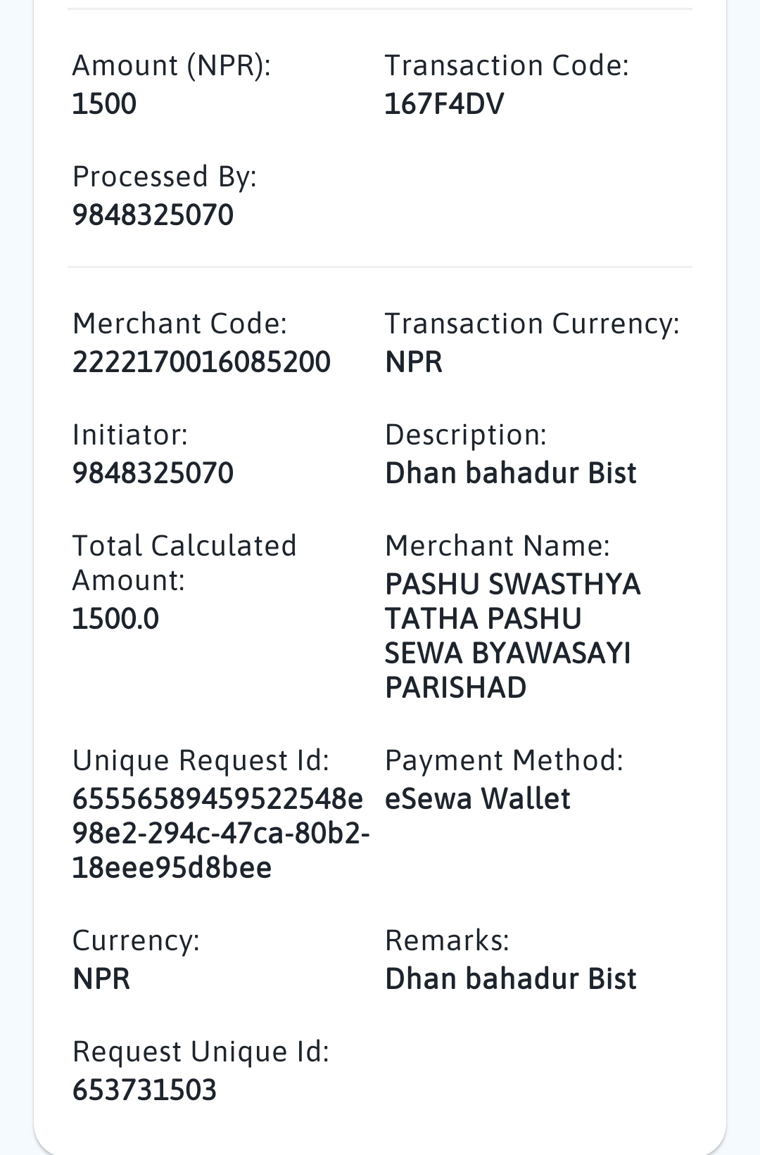Tap the eSewa Wallet payment method
The width and height of the screenshot is (760, 1155).
point(477,799)
